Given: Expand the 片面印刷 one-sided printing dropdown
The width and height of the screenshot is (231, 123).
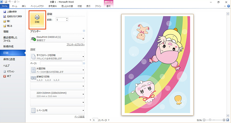Looking at the screenshot, I should [57, 70].
